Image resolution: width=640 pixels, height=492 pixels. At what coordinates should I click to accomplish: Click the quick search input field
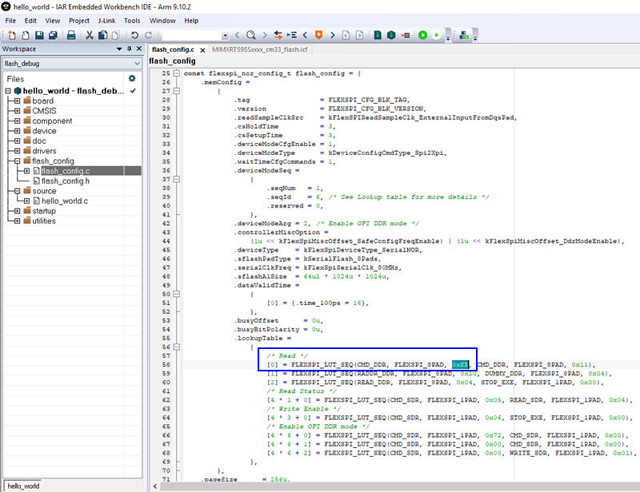point(192,36)
